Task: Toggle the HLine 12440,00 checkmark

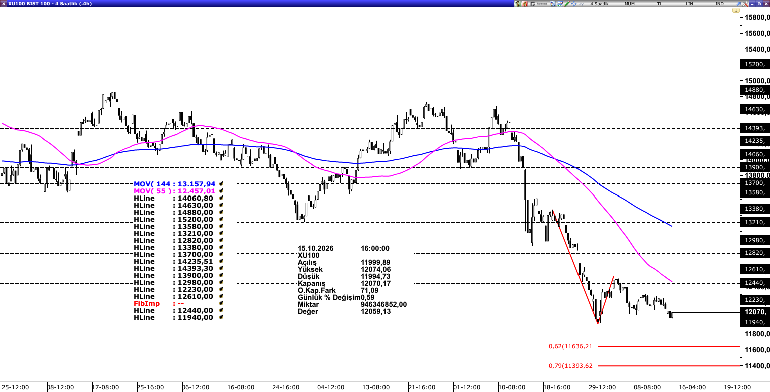Action: pos(221,311)
